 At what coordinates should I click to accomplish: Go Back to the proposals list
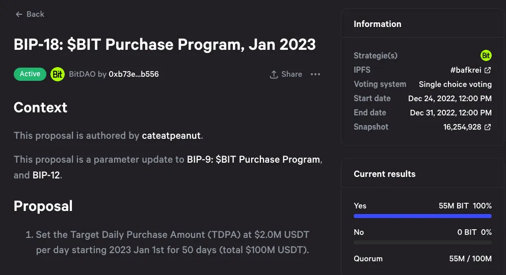(35, 14)
